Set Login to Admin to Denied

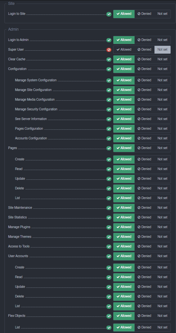coord(145,40)
